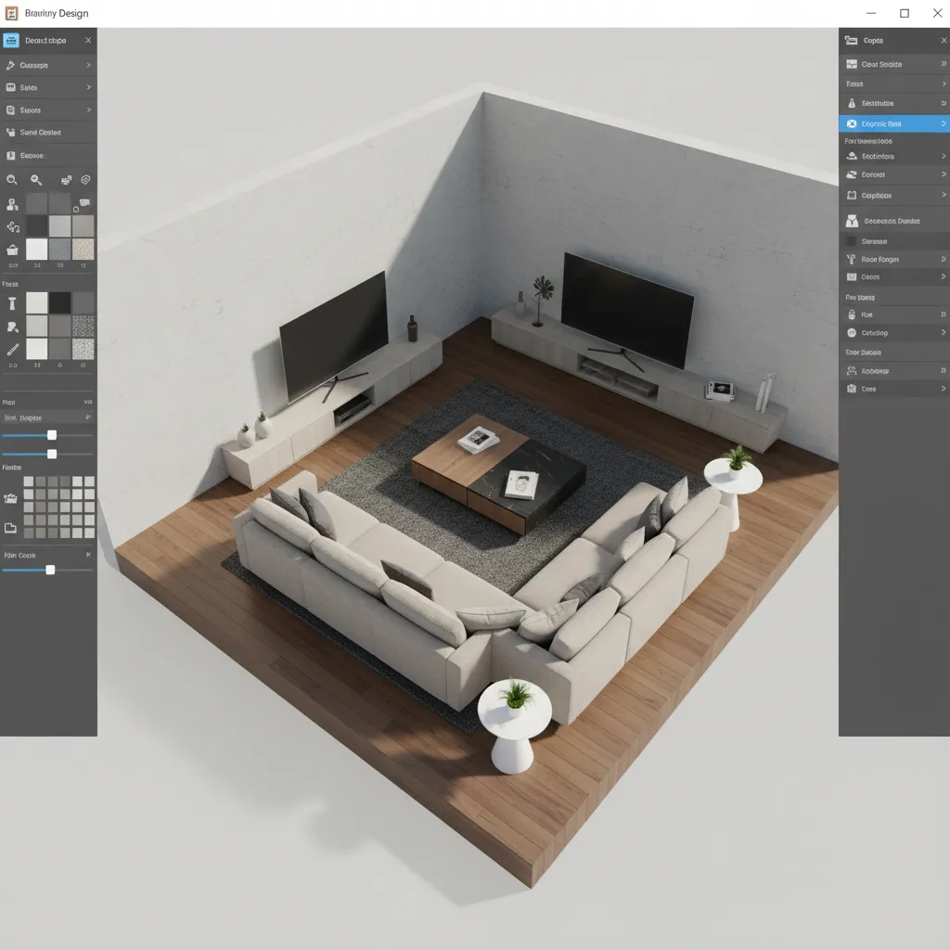Select the paint basket tool above the swatches

(x=11, y=250)
